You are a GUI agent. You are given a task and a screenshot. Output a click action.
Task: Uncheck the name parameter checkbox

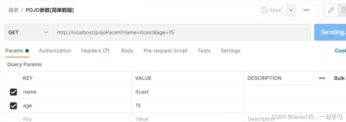(13, 92)
